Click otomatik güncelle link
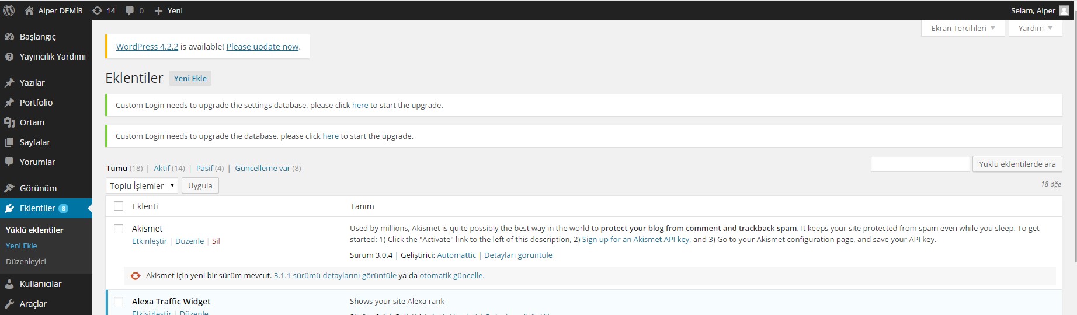The width and height of the screenshot is (1077, 315). 451,275
